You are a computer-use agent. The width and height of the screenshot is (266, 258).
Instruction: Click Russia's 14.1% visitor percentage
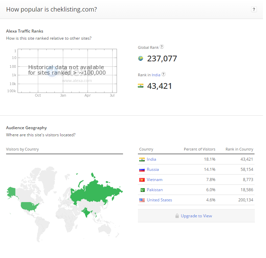(210, 170)
